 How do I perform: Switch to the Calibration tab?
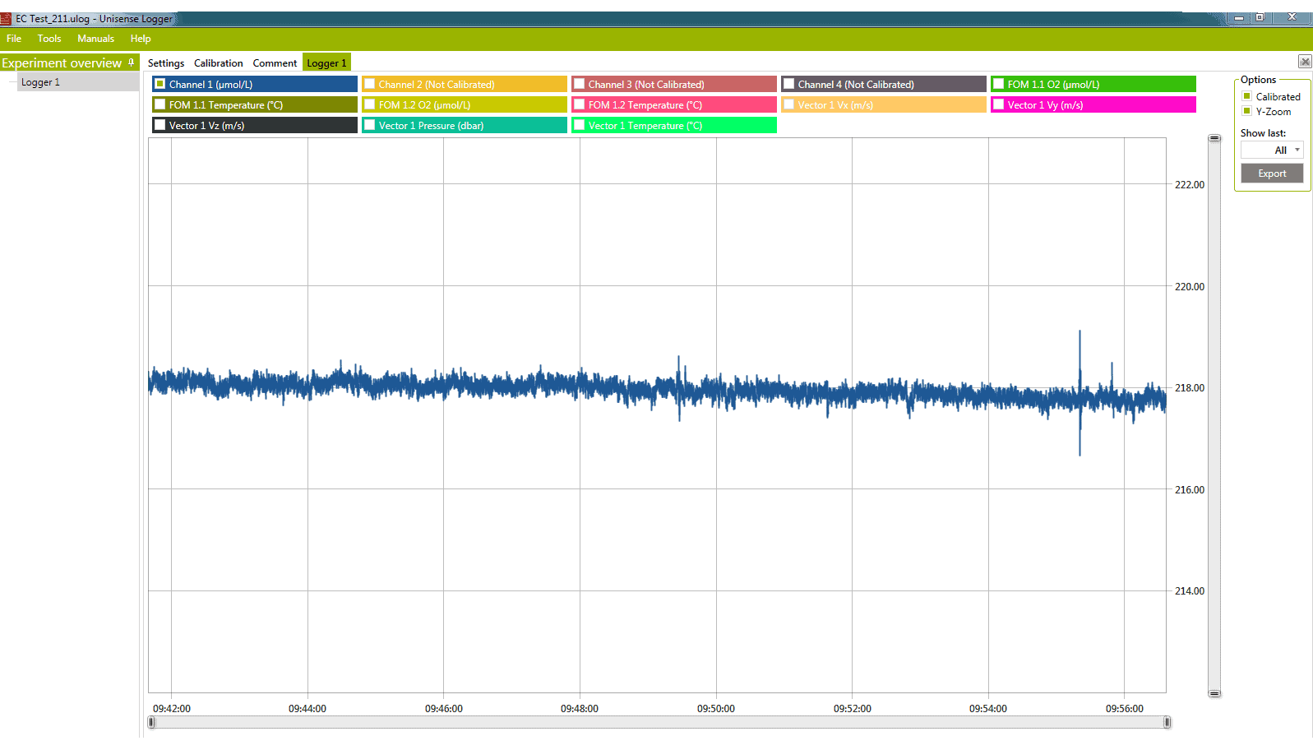coord(219,63)
